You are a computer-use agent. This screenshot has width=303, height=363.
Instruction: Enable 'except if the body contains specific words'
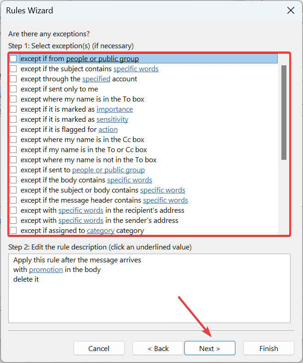pos(13,180)
